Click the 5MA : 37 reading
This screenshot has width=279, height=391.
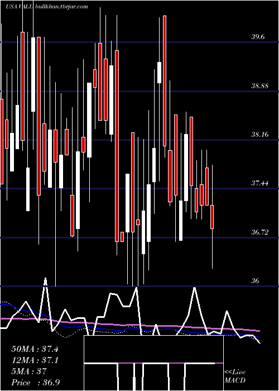(x=29, y=371)
